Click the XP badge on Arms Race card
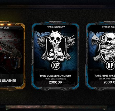115x111 pixels. point(111,65)
